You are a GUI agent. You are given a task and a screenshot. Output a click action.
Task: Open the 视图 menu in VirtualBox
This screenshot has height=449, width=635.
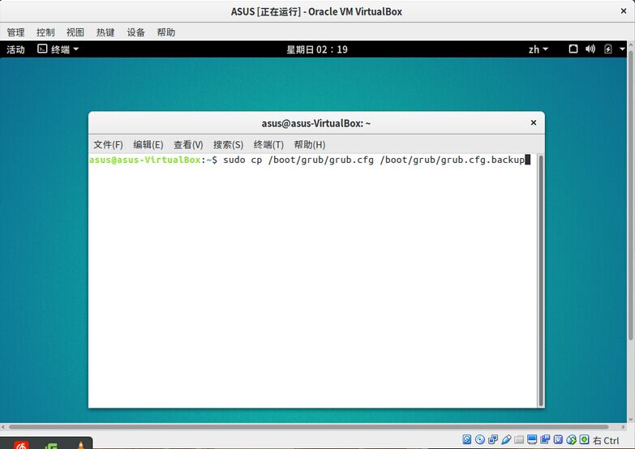[x=75, y=32]
